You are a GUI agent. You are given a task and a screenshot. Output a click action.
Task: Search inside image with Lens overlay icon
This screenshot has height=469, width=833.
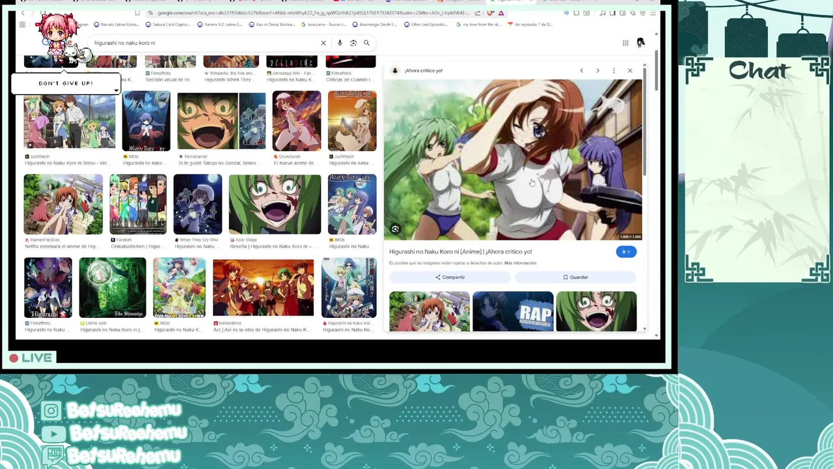click(395, 229)
